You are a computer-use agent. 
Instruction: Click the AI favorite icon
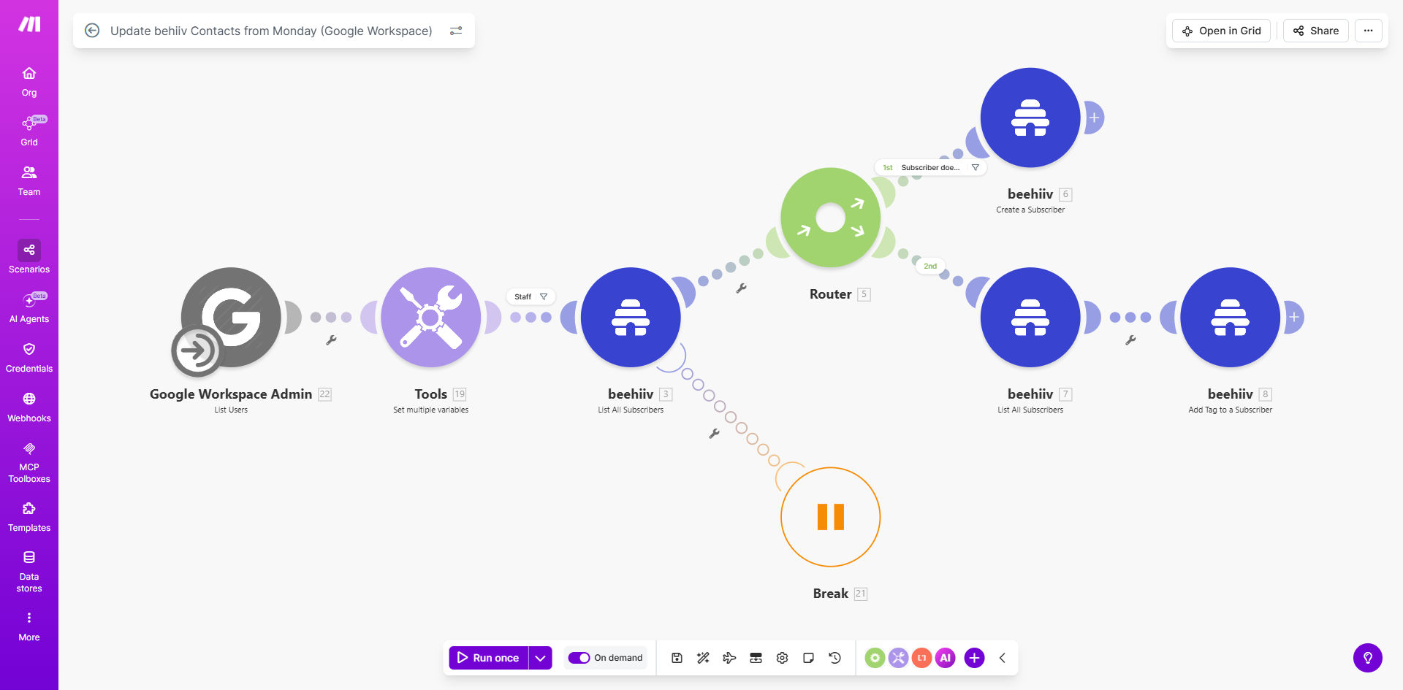point(945,658)
